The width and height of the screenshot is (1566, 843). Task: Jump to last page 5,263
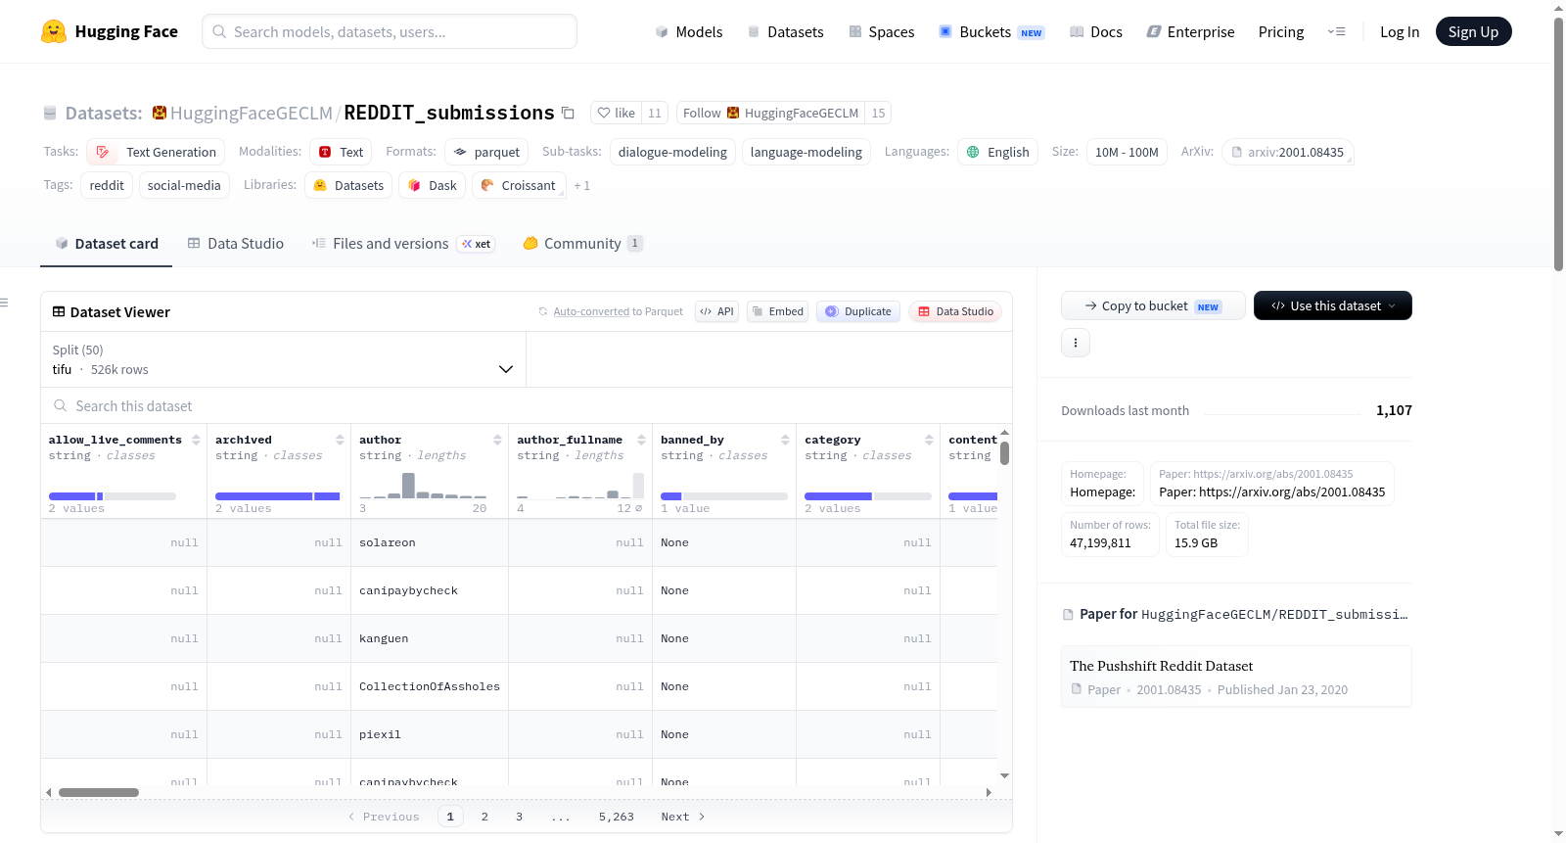(x=617, y=817)
